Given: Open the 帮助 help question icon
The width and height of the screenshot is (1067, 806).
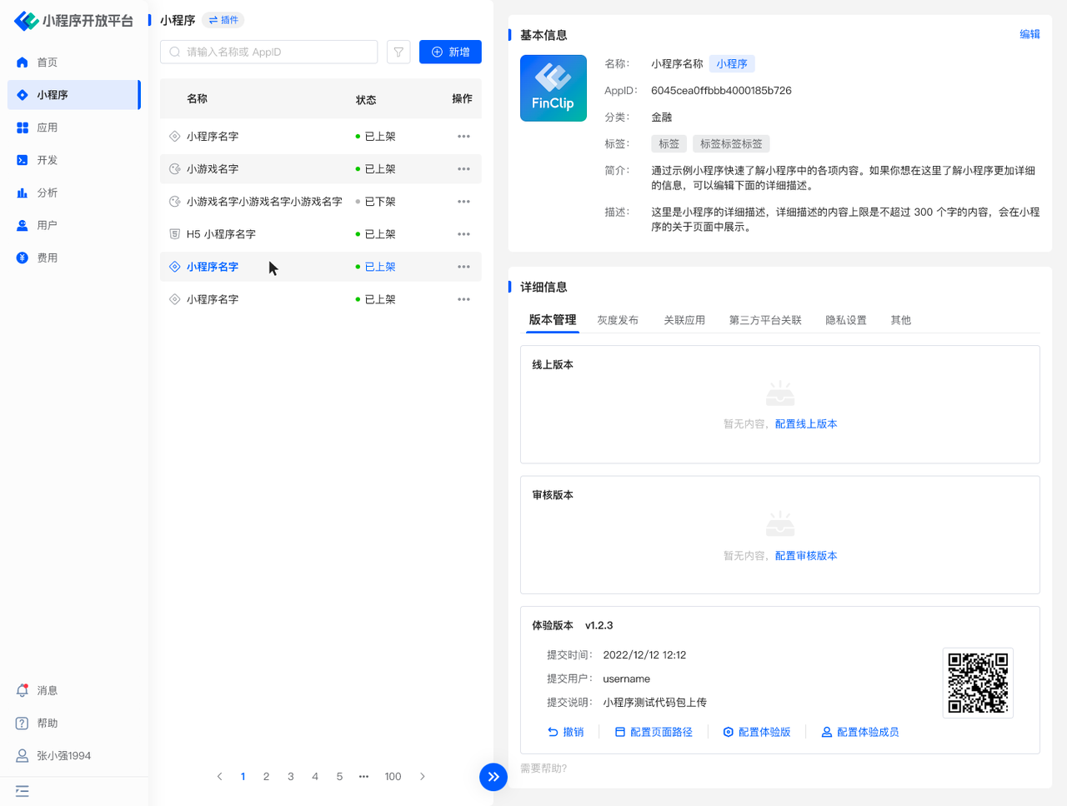Looking at the screenshot, I should (x=23, y=723).
